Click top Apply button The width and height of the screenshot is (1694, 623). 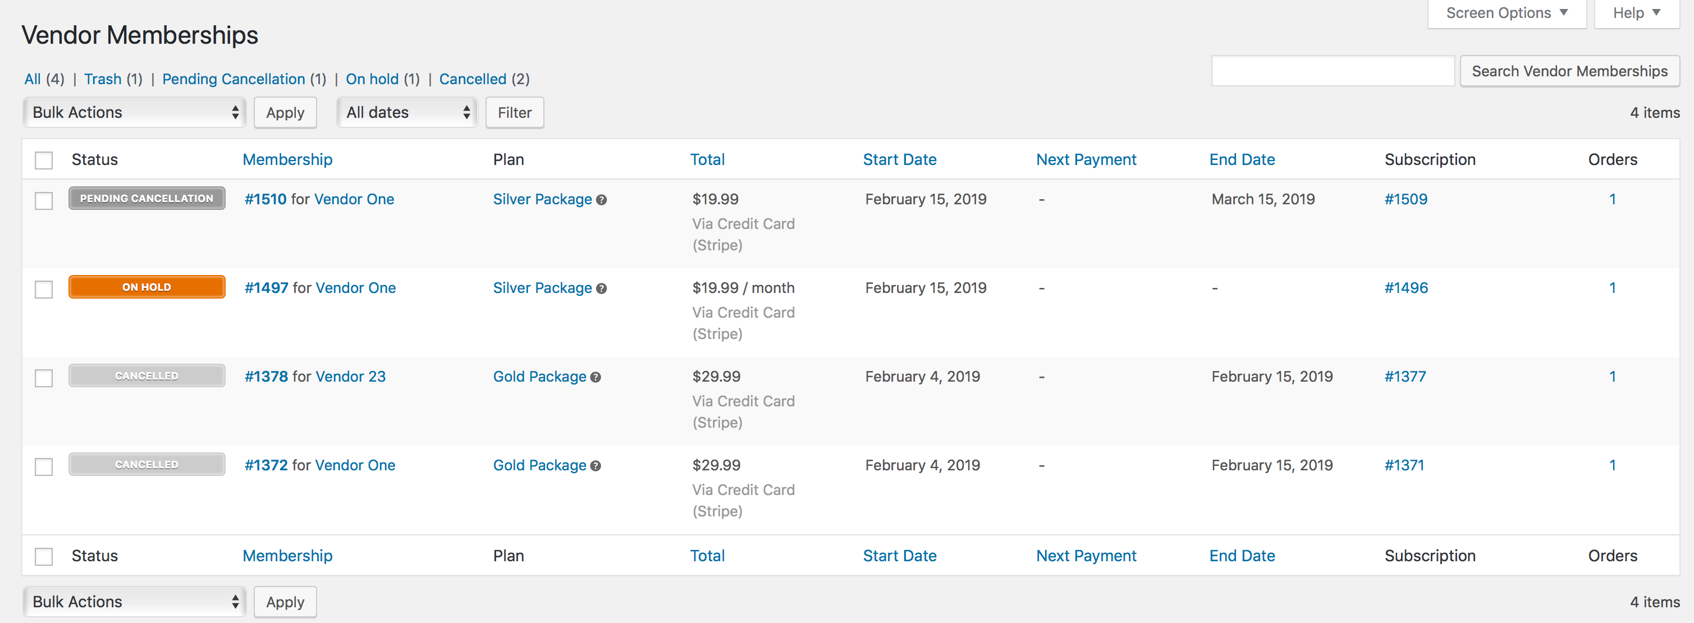coord(285,112)
